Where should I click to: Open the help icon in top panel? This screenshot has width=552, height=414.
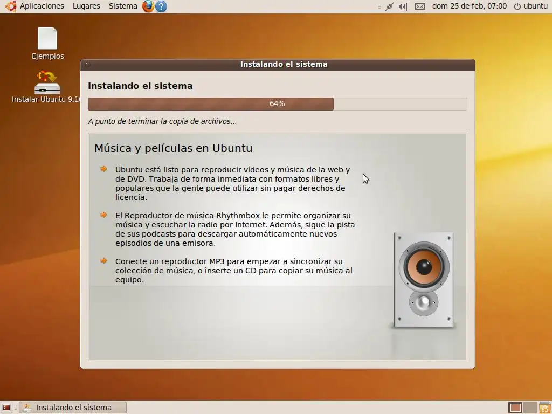161,6
